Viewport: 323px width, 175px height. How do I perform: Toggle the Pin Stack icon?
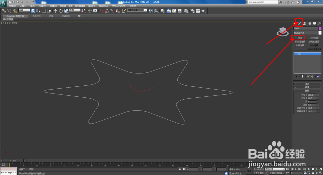pos(297,76)
